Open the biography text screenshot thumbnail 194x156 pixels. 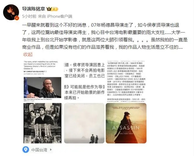point(126,81)
